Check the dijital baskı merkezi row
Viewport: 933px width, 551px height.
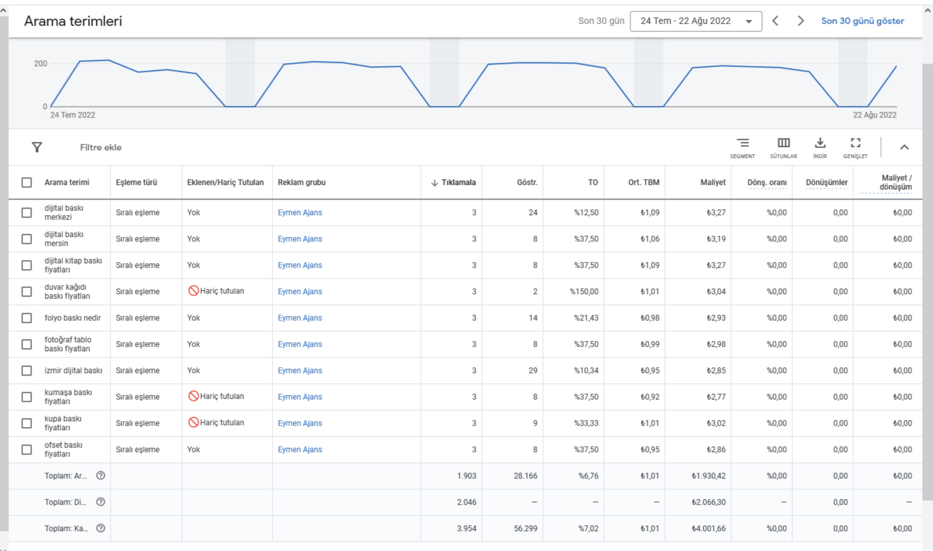click(x=26, y=213)
